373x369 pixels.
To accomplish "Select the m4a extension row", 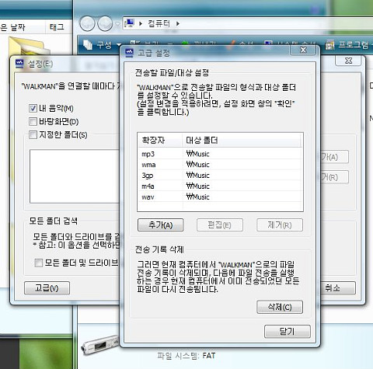I will tap(220, 186).
